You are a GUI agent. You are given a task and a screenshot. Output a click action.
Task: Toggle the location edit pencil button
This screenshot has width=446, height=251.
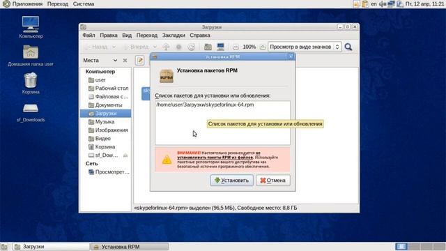(x=139, y=61)
